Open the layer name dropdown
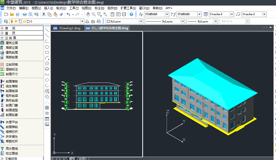This screenshot has height=160, width=276. [x=82, y=21]
